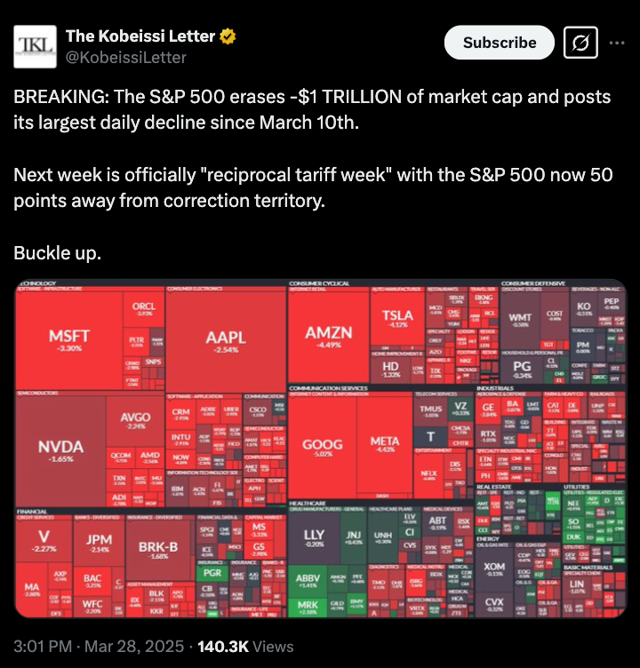This screenshot has width=640, height=668.
Task: Open the 140.3K Views count
Action: click(245, 647)
